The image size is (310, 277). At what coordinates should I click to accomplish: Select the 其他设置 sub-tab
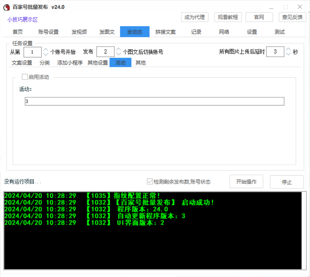pyautogui.click(x=98, y=63)
